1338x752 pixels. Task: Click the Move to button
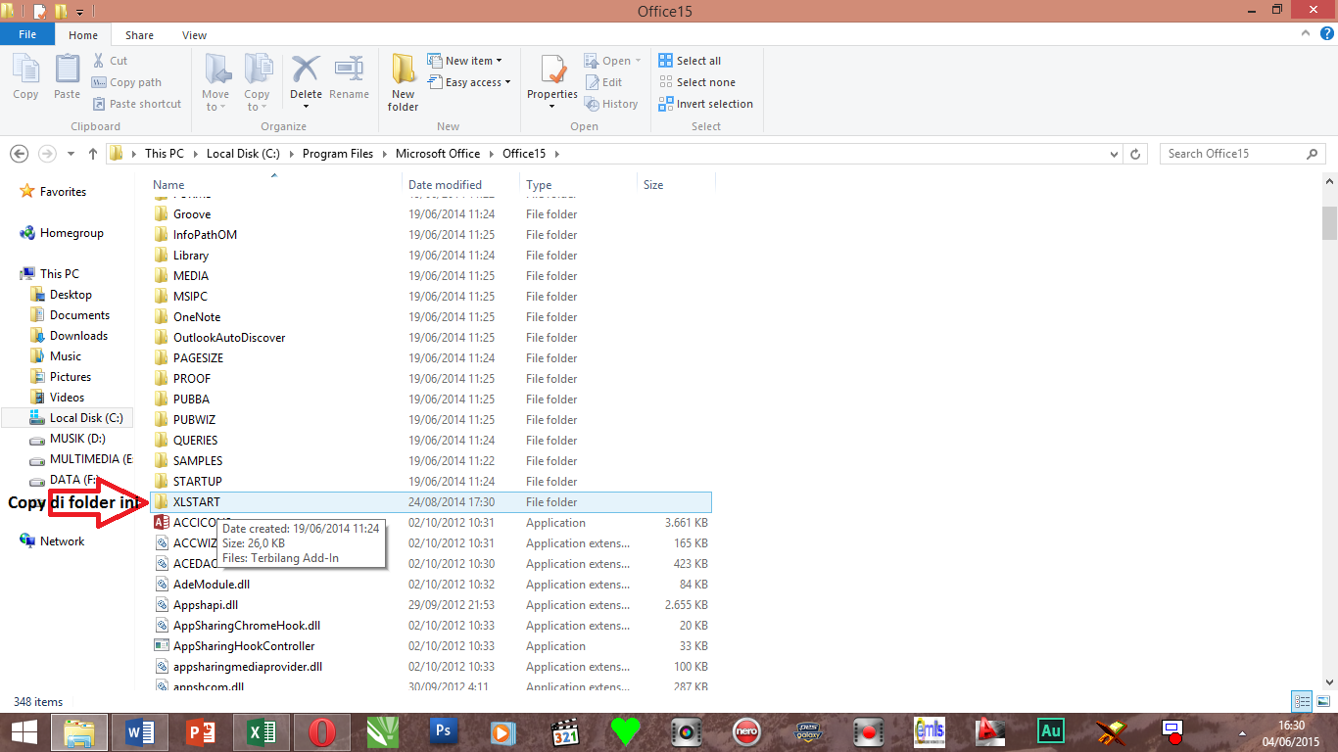click(215, 82)
